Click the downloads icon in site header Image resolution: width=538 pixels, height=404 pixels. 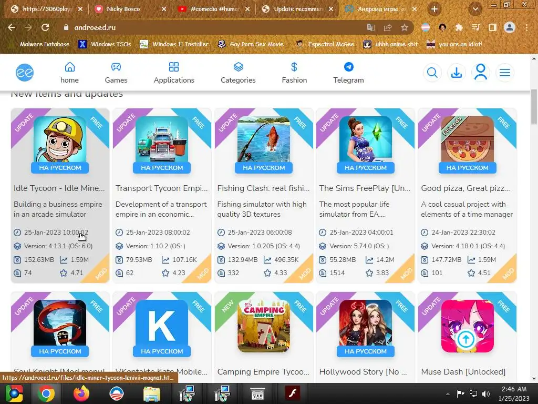[457, 73]
